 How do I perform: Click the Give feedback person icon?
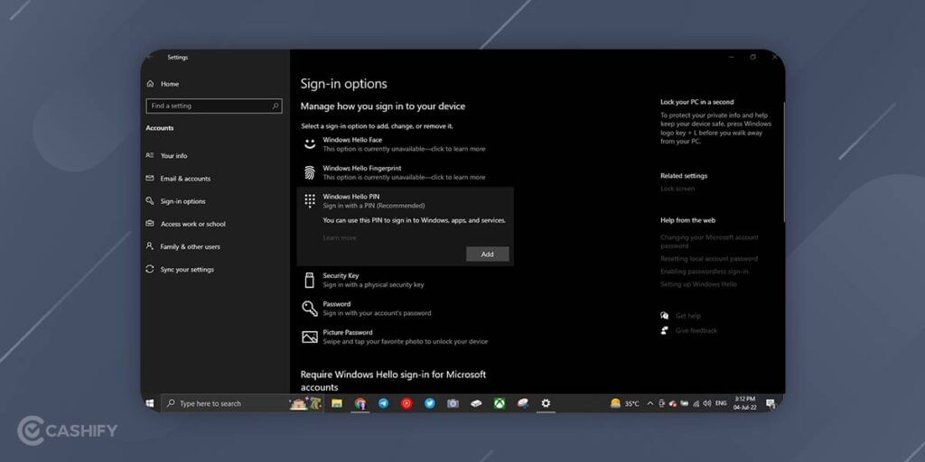[665, 330]
